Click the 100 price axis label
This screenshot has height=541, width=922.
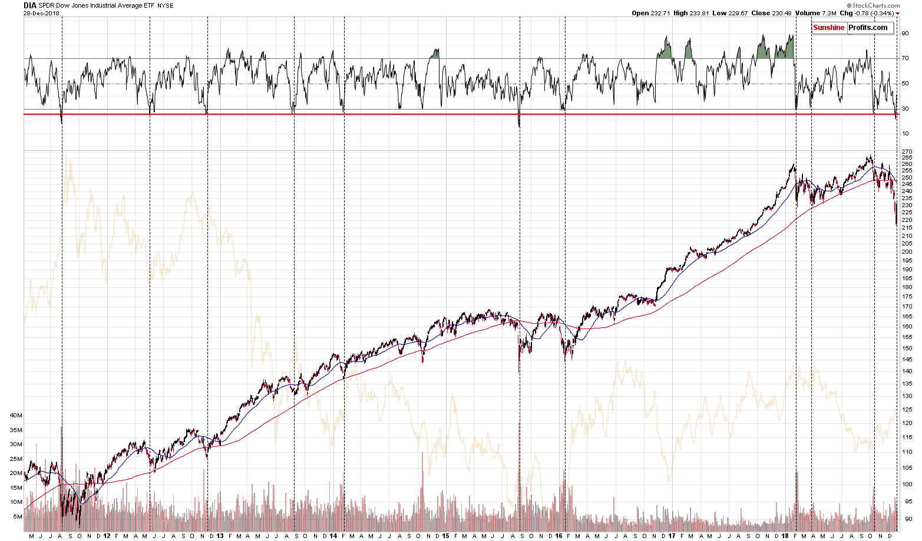click(907, 484)
